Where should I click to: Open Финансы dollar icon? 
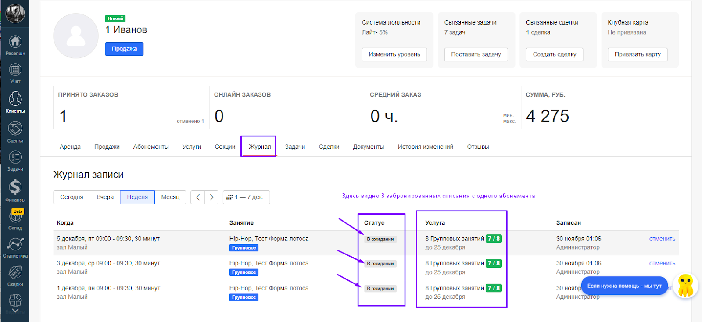point(15,187)
